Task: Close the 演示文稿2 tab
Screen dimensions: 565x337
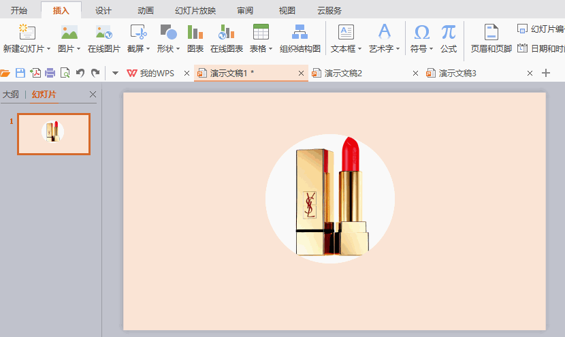Action: (415, 73)
